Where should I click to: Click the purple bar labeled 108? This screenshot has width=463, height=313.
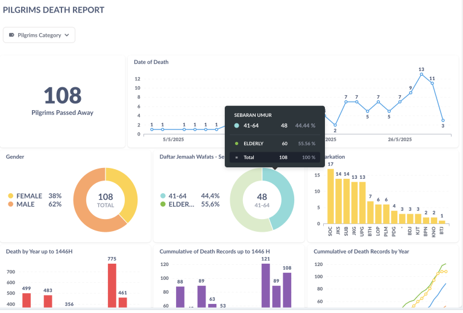[287, 290]
